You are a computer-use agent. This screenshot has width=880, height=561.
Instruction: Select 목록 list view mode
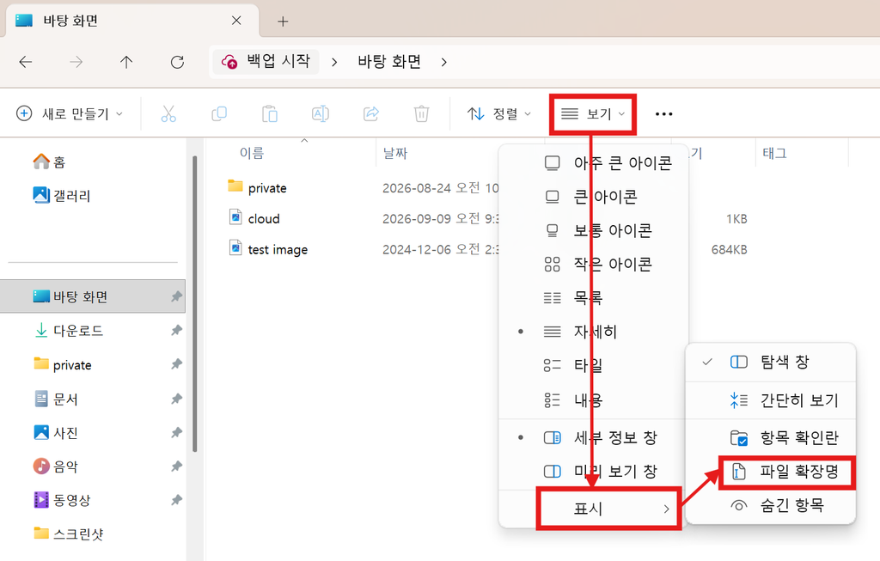[593, 298]
